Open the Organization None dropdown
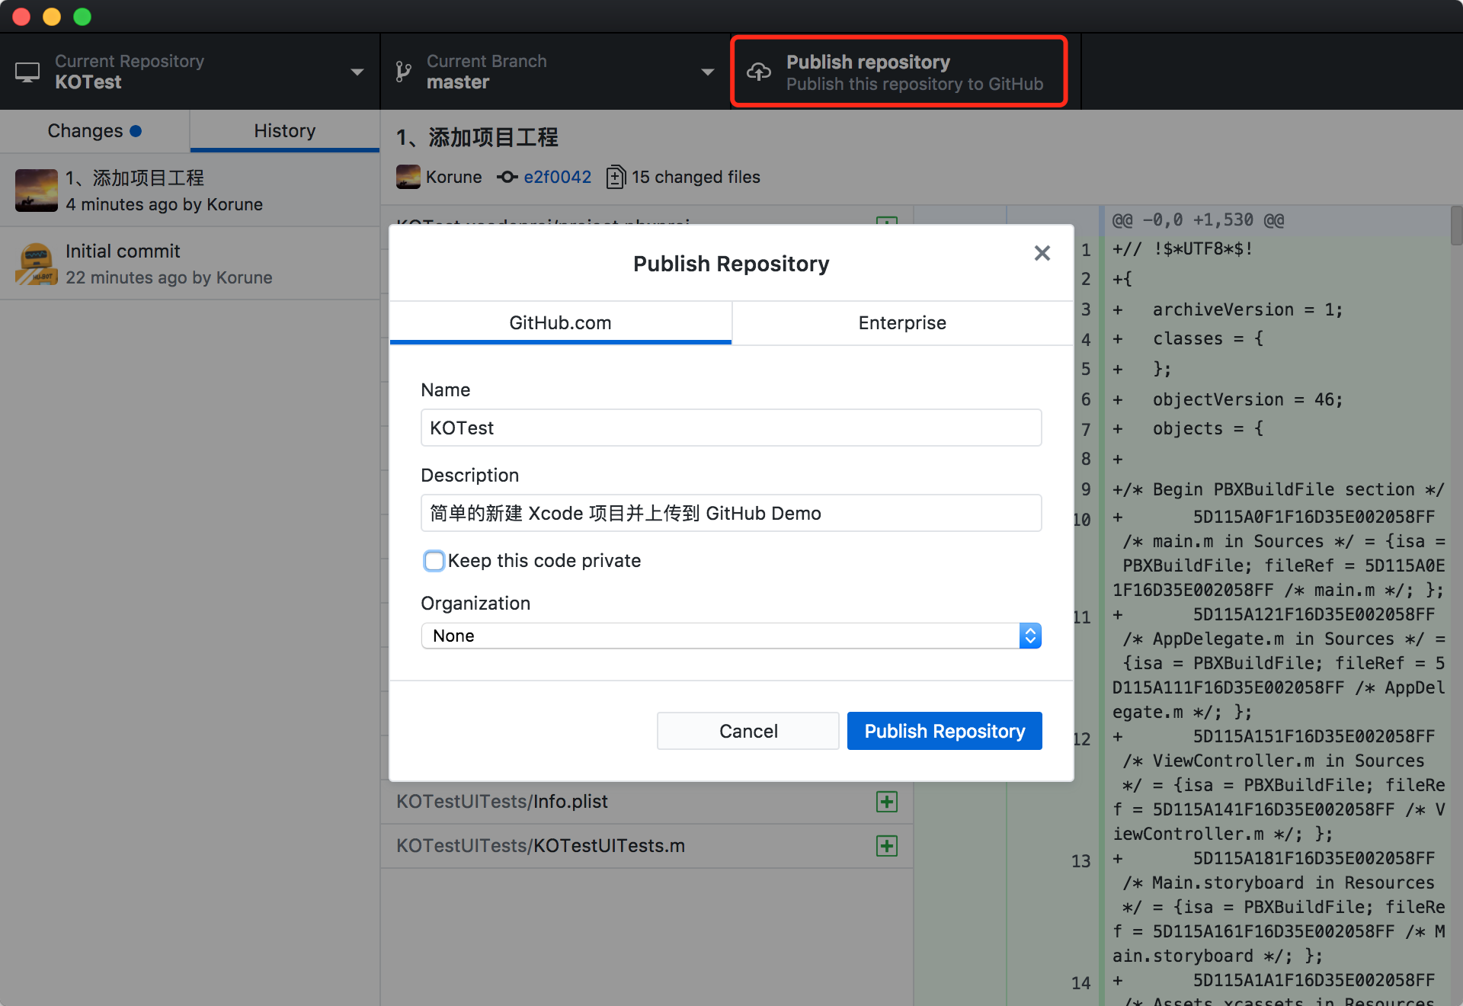 pyautogui.click(x=730, y=636)
